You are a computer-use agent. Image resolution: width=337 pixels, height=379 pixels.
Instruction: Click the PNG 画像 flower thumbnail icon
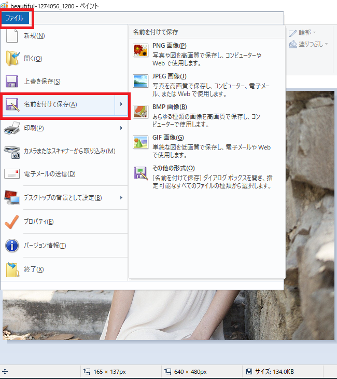(141, 50)
